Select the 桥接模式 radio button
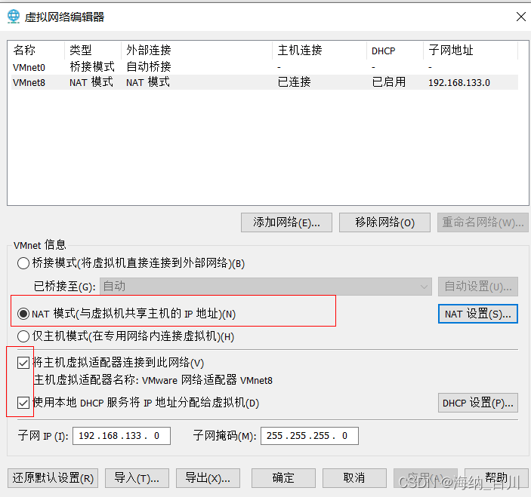This screenshot has height=497, width=531. click(23, 263)
